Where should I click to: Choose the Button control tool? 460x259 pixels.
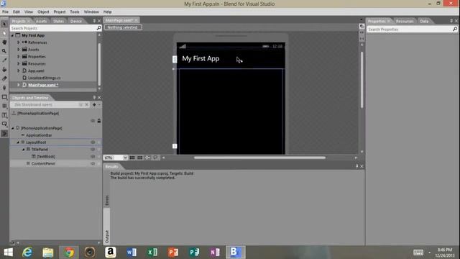click(x=4, y=124)
